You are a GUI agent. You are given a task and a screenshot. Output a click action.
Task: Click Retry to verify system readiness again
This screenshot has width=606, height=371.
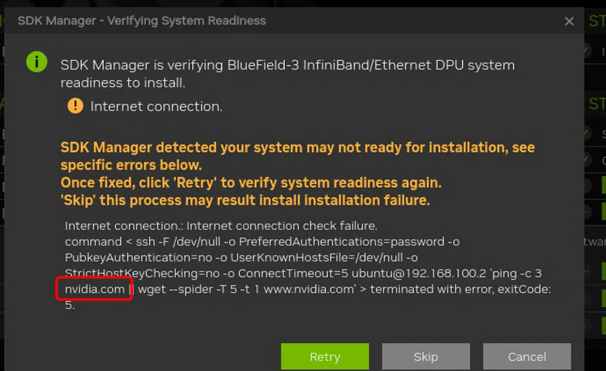pyautogui.click(x=325, y=356)
